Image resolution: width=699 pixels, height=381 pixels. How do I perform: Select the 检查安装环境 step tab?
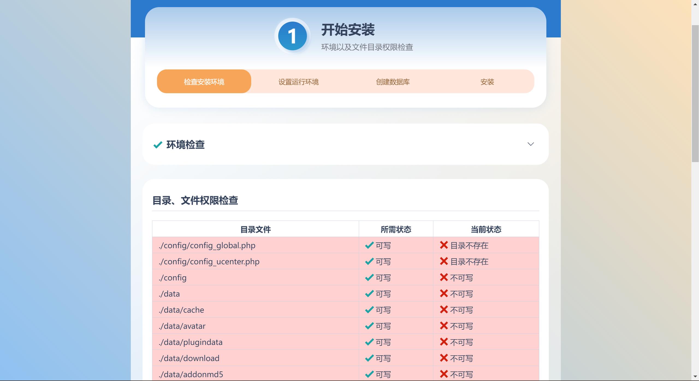[x=204, y=81]
